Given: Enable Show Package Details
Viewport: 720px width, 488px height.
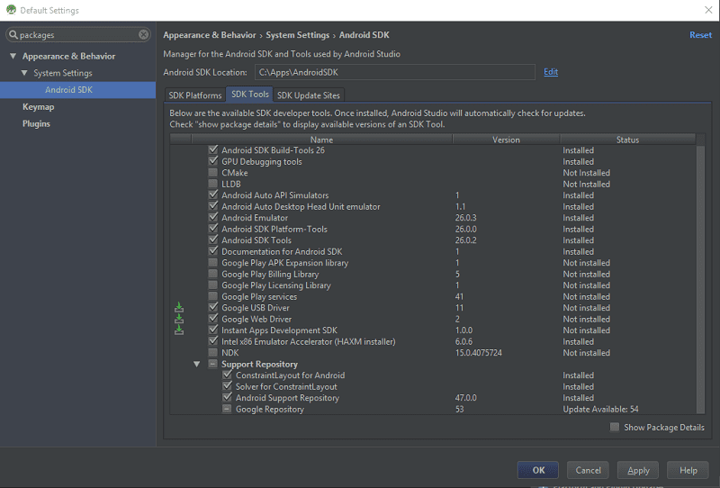Looking at the screenshot, I should [x=615, y=427].
